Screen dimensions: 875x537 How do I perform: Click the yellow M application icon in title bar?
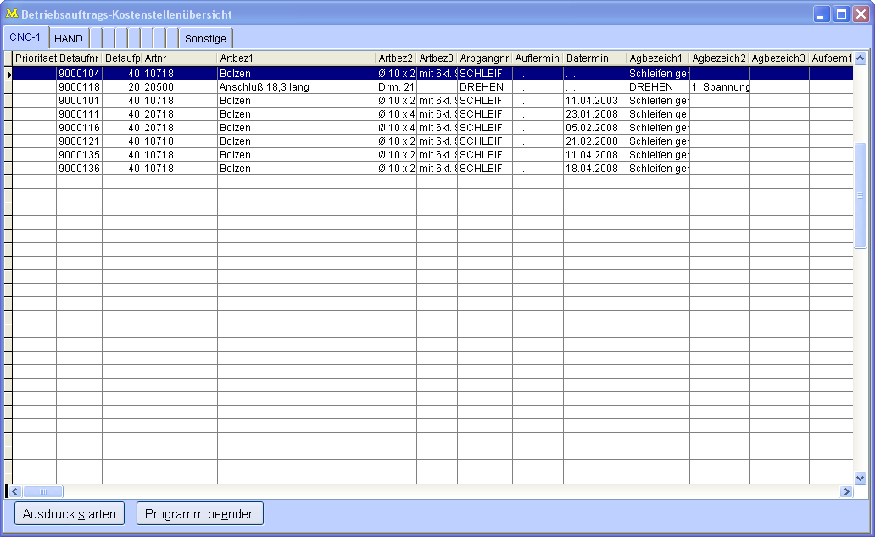pyautogui.click(x=12, y=14)
